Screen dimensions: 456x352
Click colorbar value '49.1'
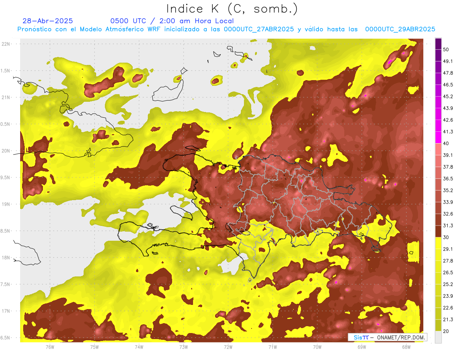pos(448,62)
